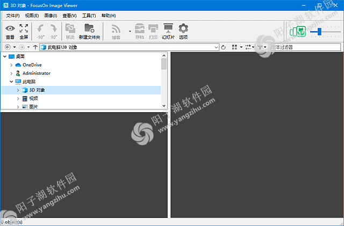
Task: Select 3D 对象 folder in tree
Action: point(37,90)
